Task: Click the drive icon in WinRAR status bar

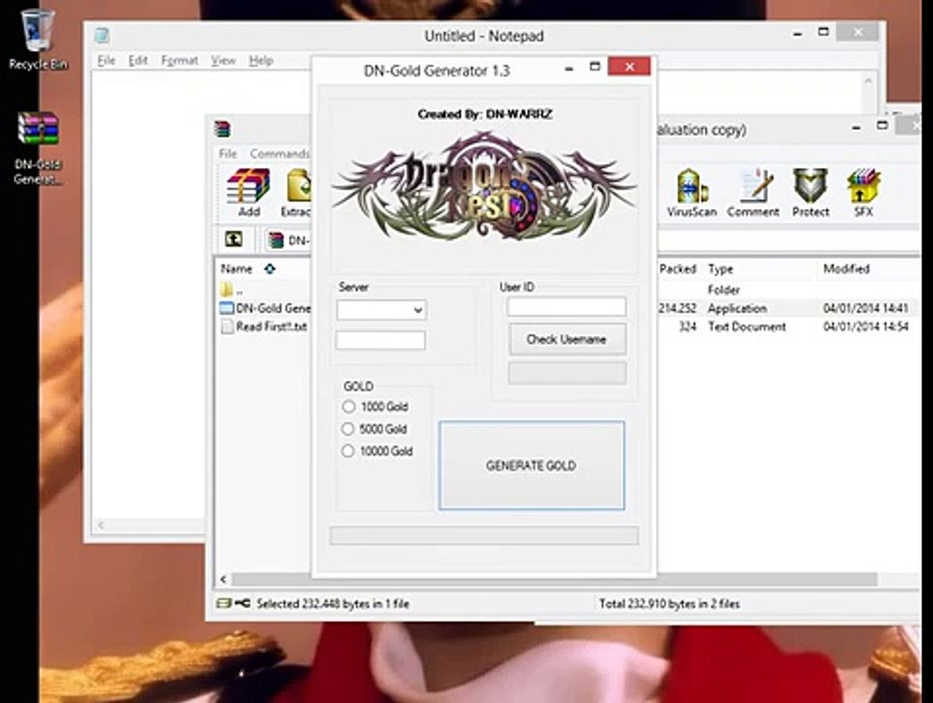Action: click(223, 603)
